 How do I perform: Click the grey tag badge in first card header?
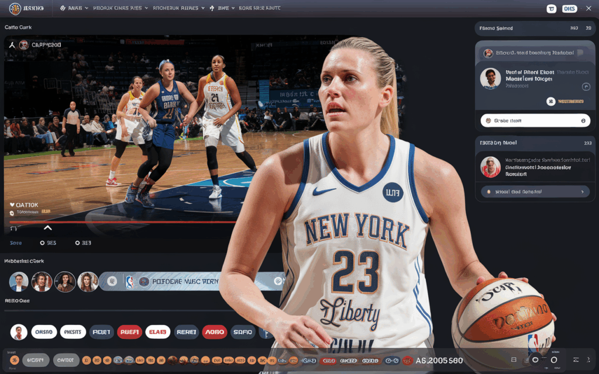[581, 53]
